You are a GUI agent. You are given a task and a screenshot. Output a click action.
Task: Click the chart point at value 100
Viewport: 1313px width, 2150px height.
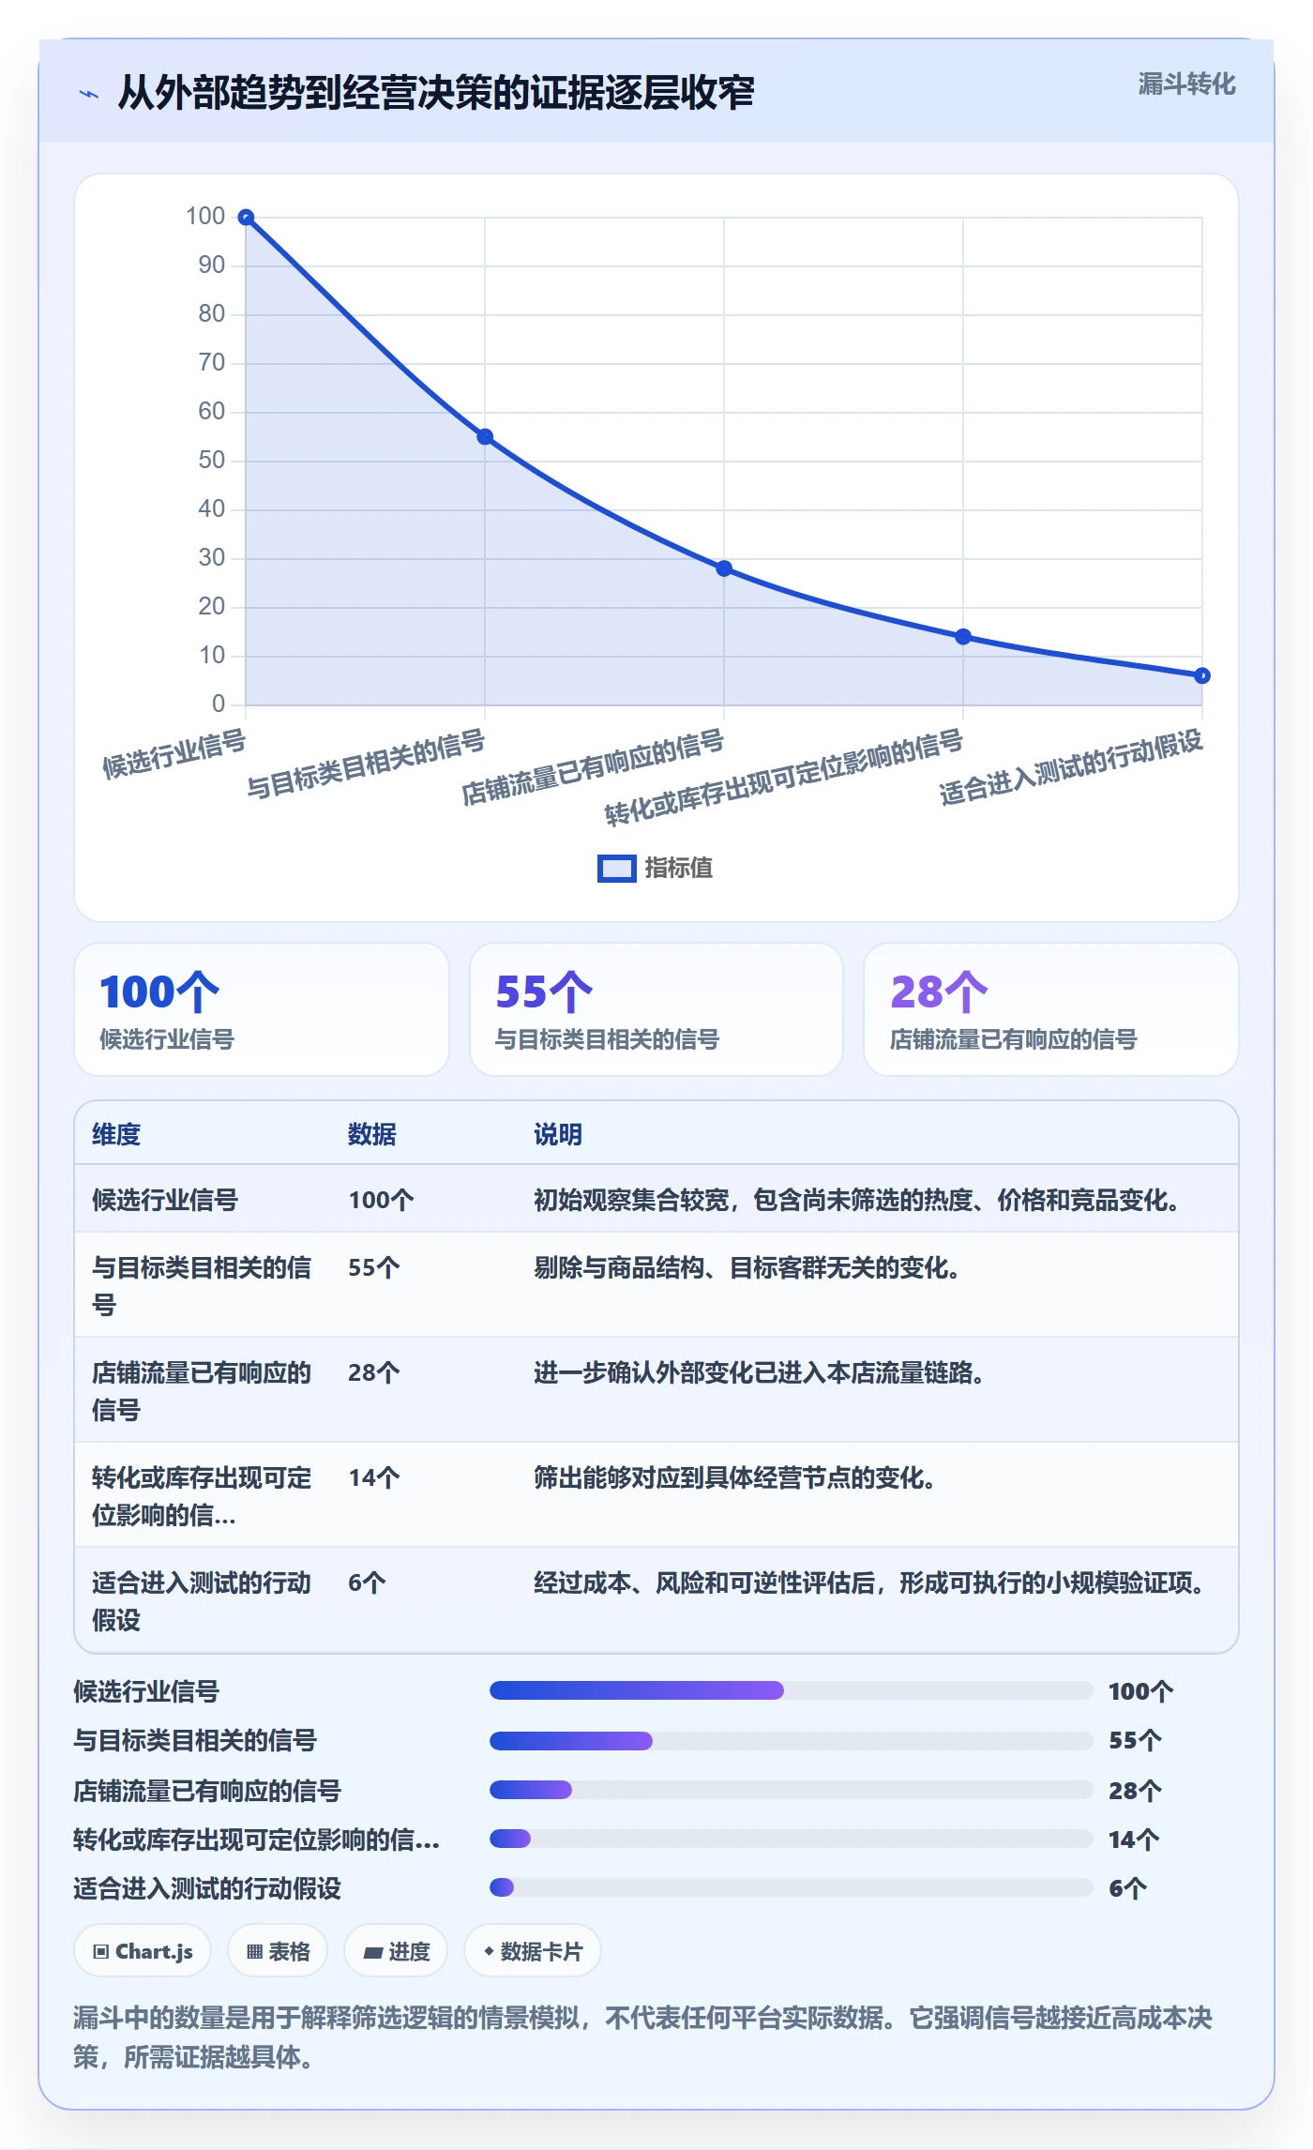pyautogui.click(x=246, y=218)
